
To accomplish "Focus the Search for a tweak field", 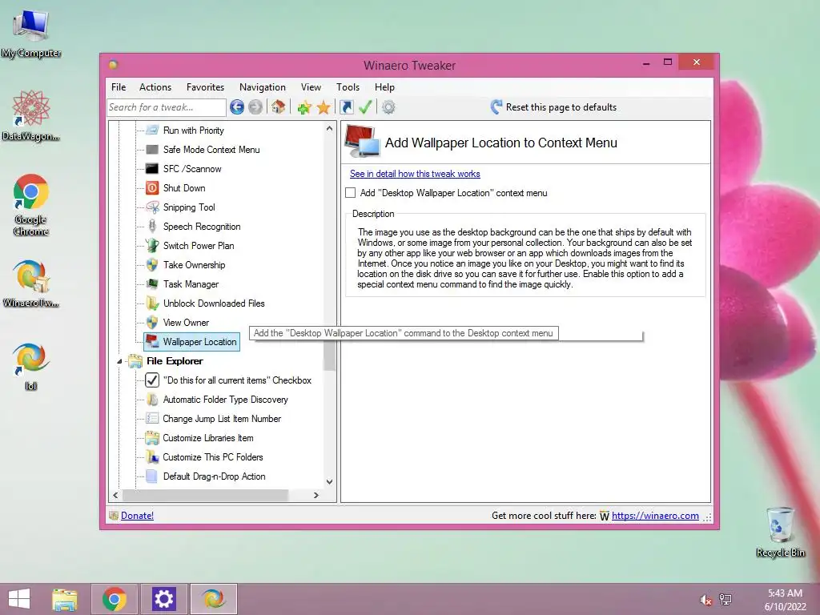I will [x=167, y=107].
